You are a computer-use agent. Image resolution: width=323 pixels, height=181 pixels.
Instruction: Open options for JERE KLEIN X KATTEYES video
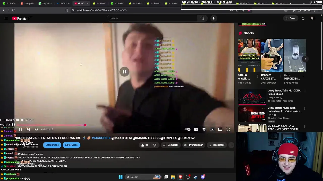[305, 126]
